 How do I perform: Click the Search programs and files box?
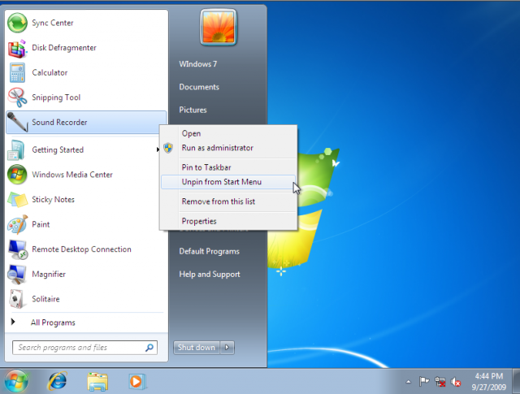tap(84, 348)
